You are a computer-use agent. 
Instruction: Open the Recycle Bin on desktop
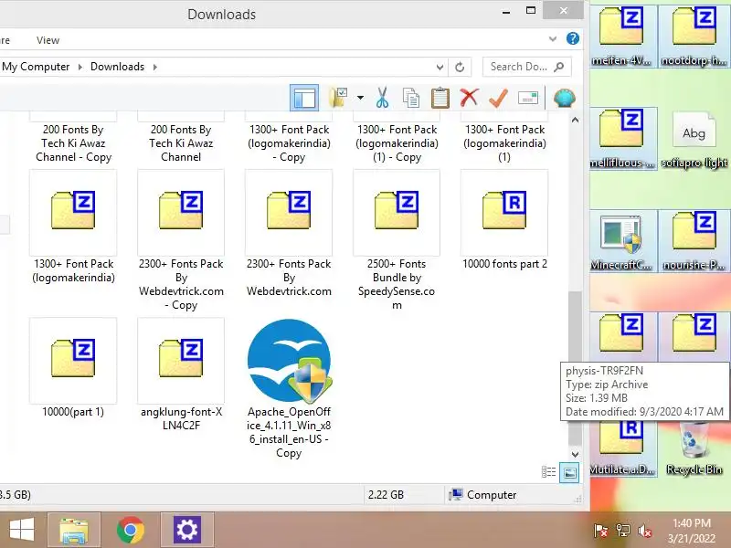pos(694,448)
